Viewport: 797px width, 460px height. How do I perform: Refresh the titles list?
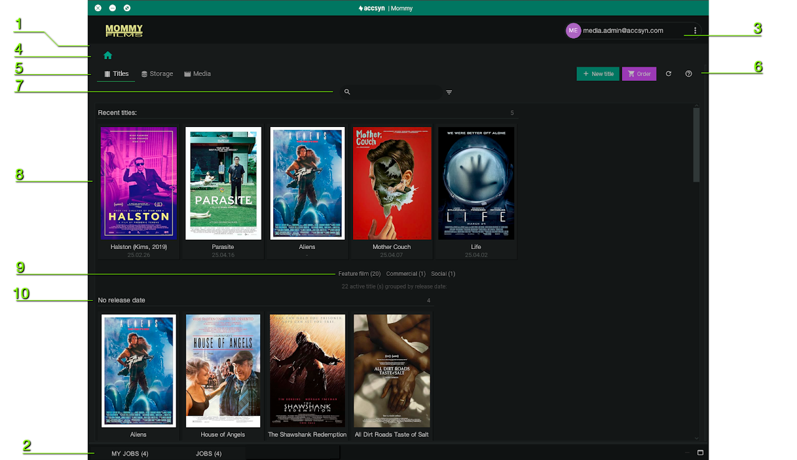pos(669,73)
